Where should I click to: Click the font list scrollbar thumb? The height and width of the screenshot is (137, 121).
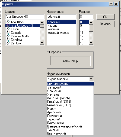click(42, 26)
